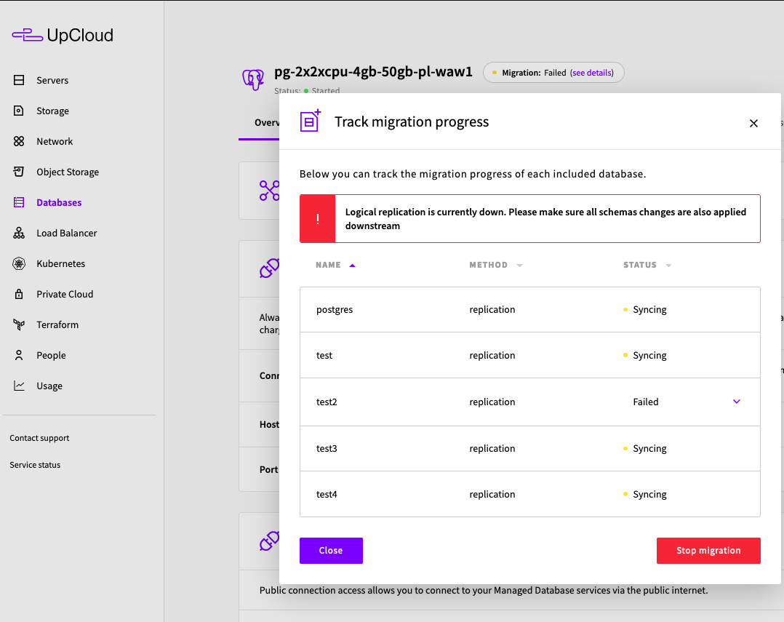Switch to the Overview tab
The width and height of the screenshot is (784, 622).
click(266, 122)
